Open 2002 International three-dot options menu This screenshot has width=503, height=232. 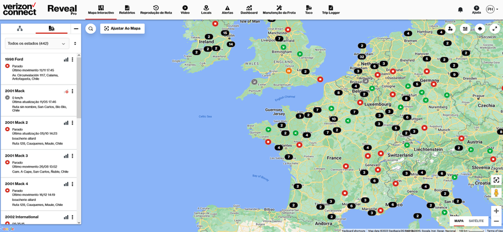click(73, 217)
